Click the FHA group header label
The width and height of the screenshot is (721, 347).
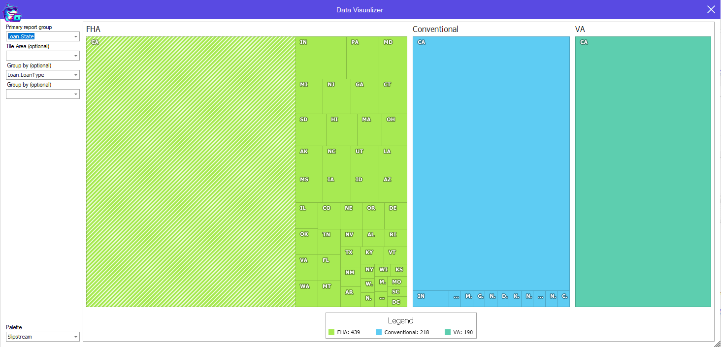click(x=93, y=30)
